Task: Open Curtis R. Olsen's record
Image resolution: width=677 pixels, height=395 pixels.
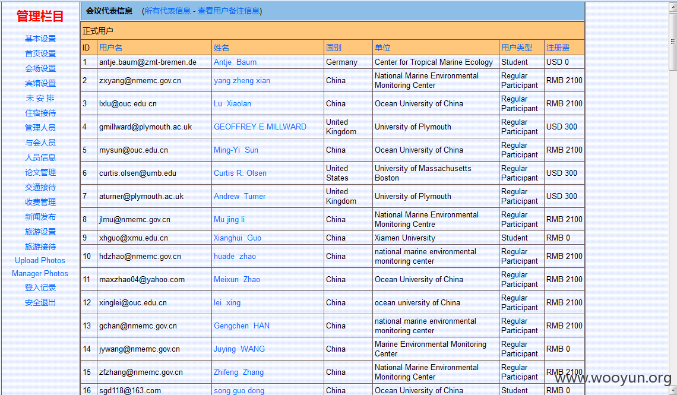Action: [x=240, y=173]
